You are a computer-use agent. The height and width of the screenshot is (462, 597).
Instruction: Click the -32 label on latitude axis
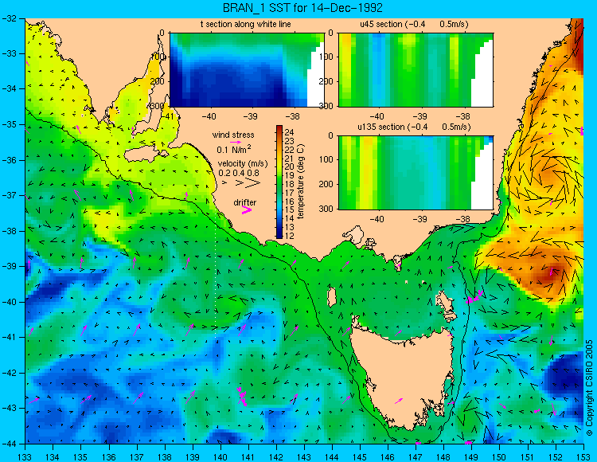10,18
